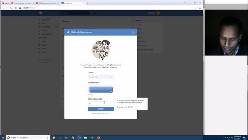
Task: Open News in left sidebar
Action: click(42, 23)
